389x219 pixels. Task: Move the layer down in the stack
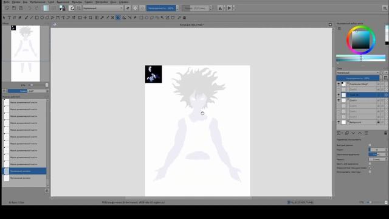pos(353,133)
